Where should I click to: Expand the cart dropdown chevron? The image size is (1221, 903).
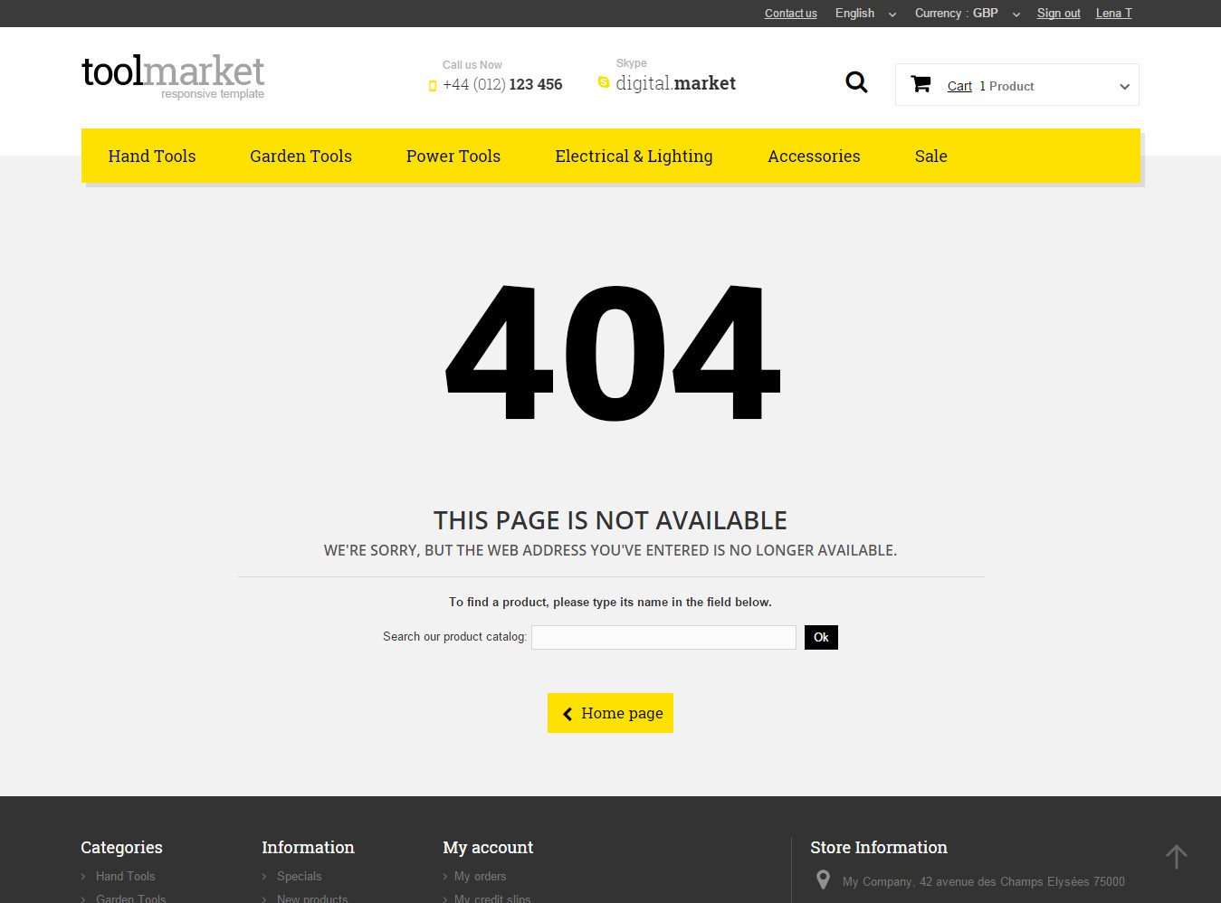[x=1124, y=87]
